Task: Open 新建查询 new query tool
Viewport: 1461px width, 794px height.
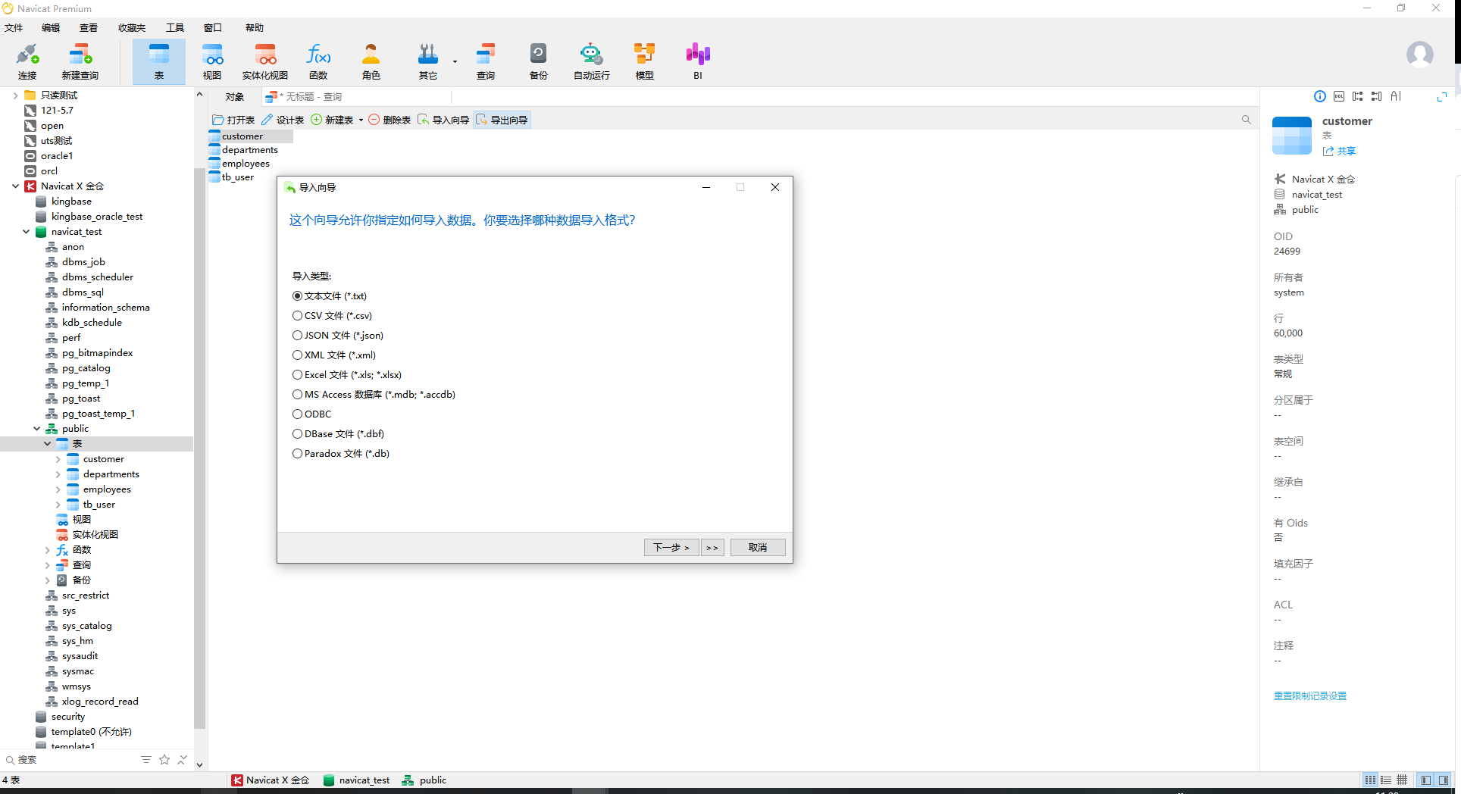Action: click(x=80, y=61)
